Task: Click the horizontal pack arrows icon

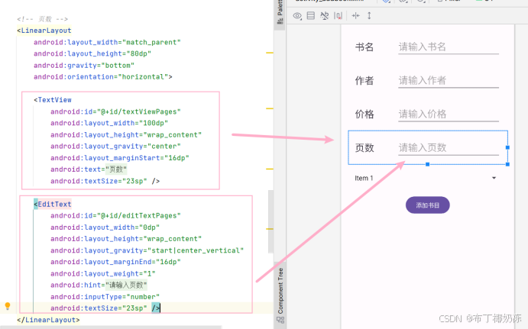Action: 355,15
